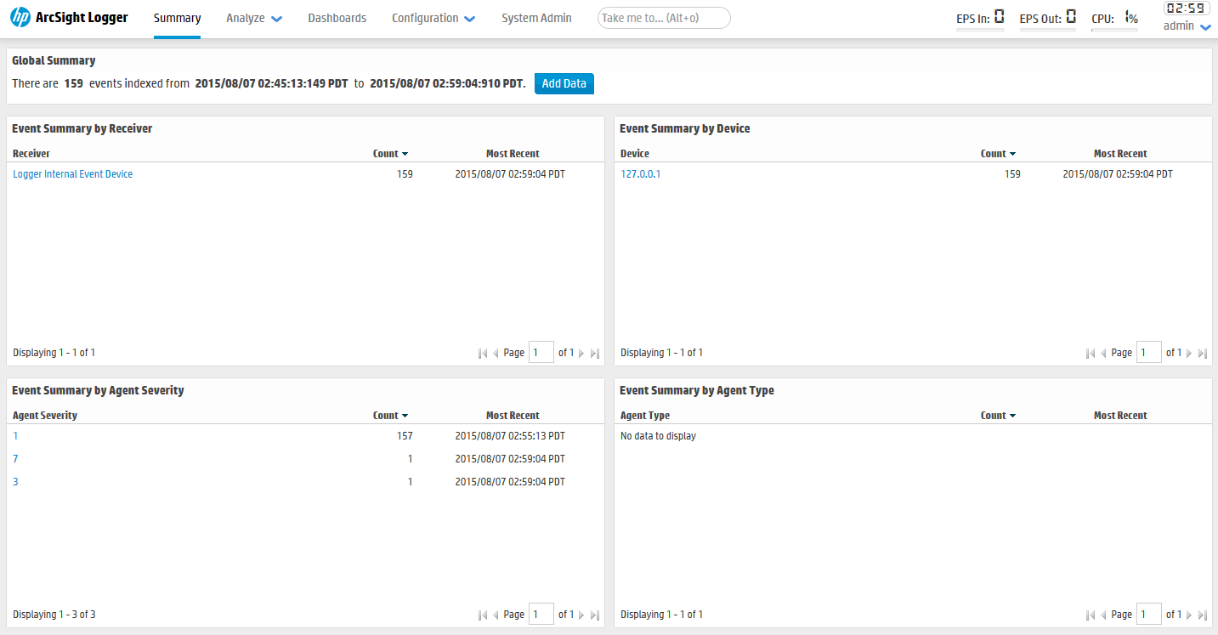Sort Agent Type panel by Count
This screenshot has width=1218, height=635.
[x=999, y=416]
